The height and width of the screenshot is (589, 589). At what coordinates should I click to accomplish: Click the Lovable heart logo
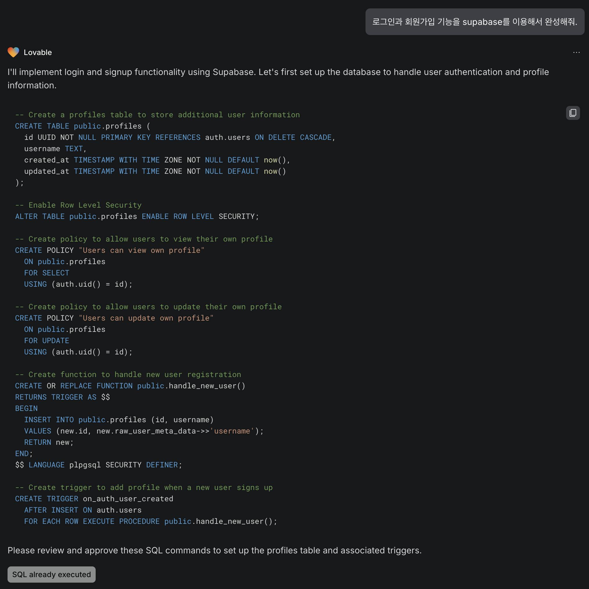pyautogui.click(x=13, y=52)
